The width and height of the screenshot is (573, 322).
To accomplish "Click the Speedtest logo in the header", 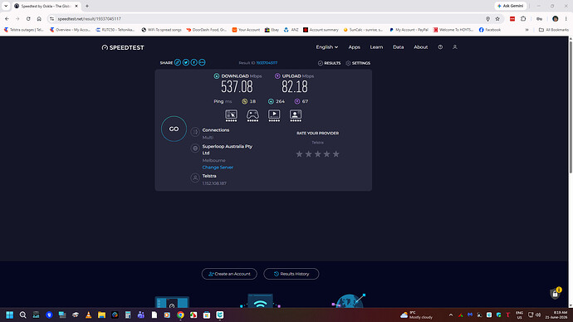I will pyautogui.click(x=123, y=47).
